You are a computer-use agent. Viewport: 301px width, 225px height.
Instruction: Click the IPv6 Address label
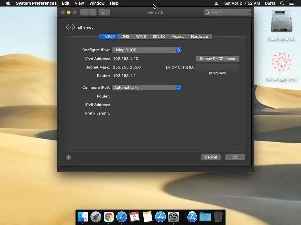click(x=97, y=105)
